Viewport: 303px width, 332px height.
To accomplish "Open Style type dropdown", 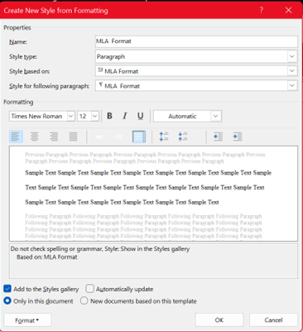I will coord(292,56).
